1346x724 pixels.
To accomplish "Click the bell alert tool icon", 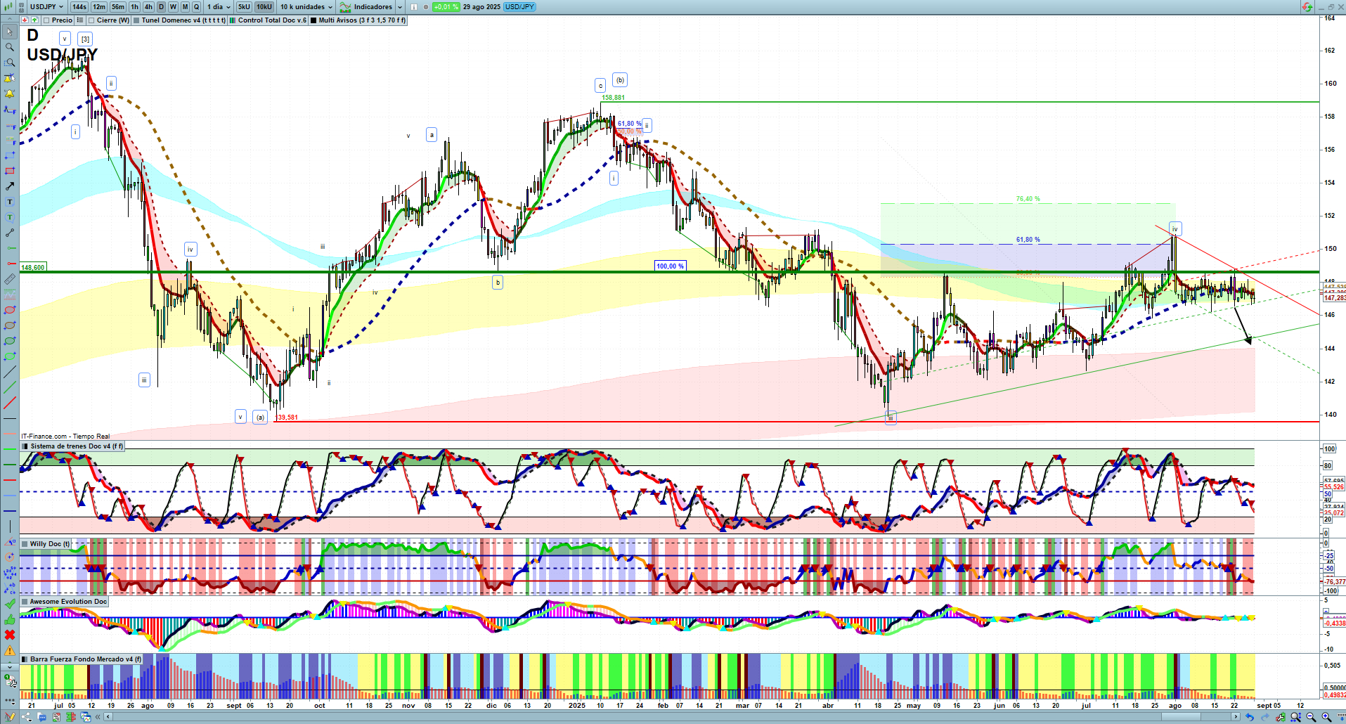I will tap(10, 93).
